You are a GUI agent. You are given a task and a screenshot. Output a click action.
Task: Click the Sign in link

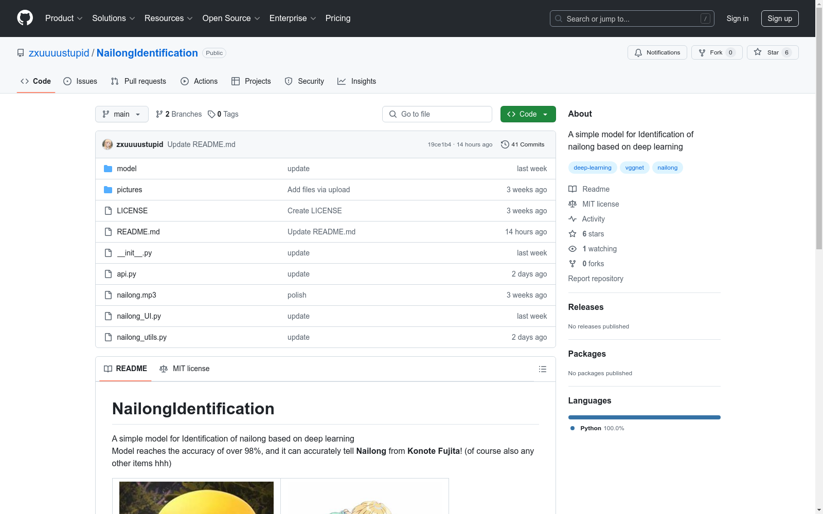click(737, 19)
